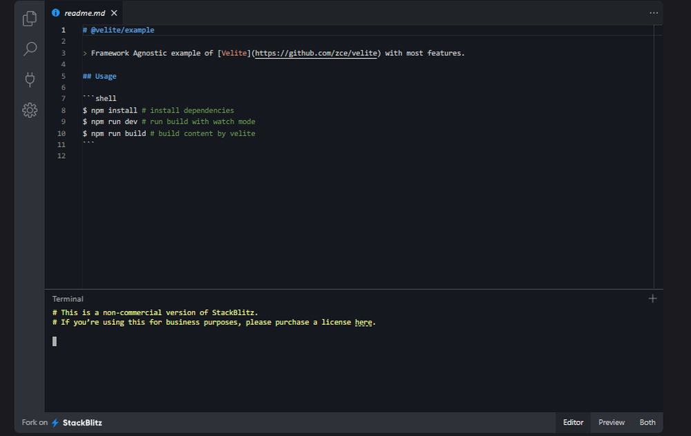Click the Terminal panel title
Image resolution: width=691 pixels, height=436 pixels.
tap(67, 298)
